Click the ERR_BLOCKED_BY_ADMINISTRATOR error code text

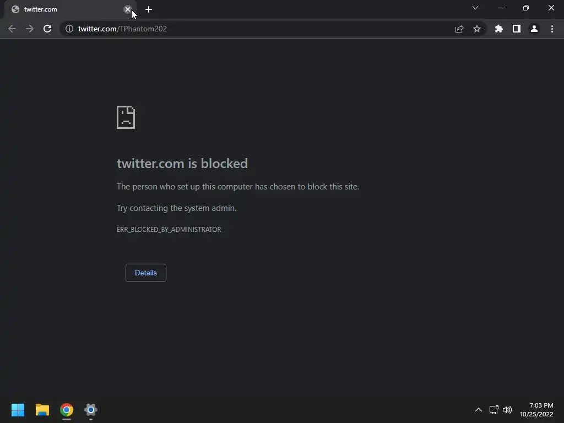coord(169,230)
